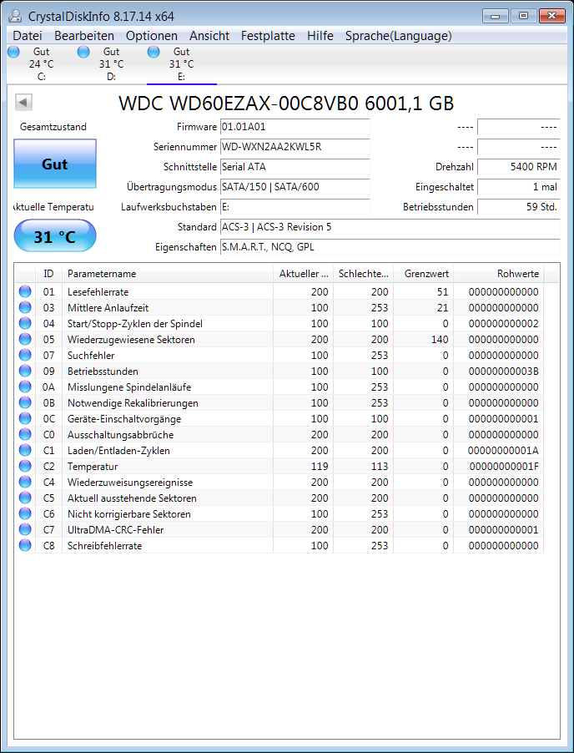Click status orb for Nicht korrigierbare Sektoren

[25, 513]
